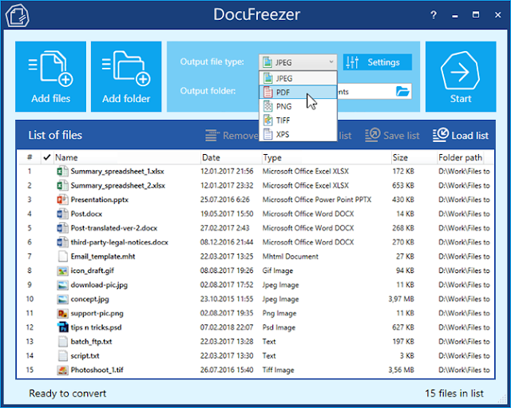Open help via question mark icon
The height and width of the screenshot is (408, 511).
coord(433,15)
